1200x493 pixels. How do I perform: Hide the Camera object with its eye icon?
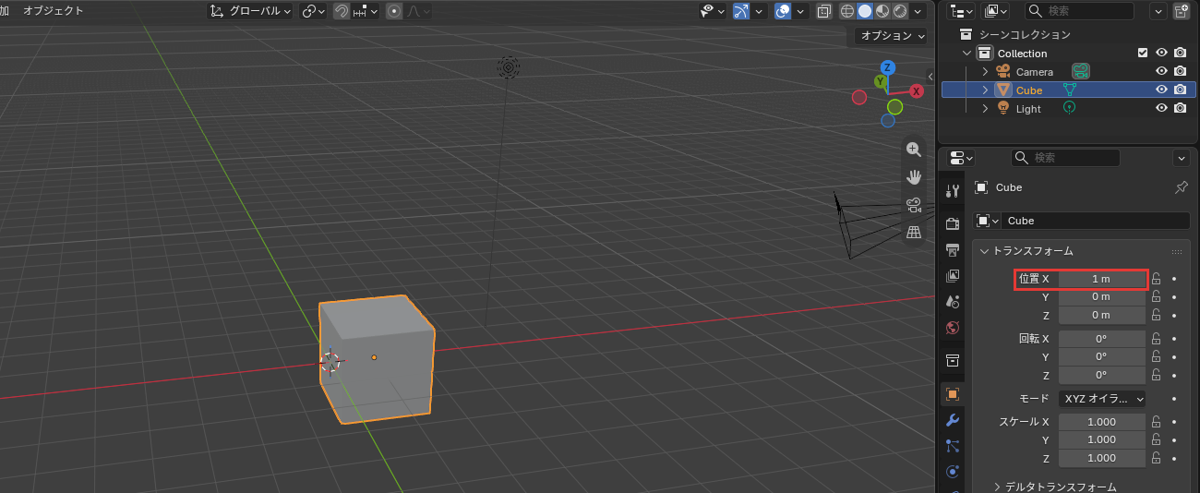pyautogui.click(x=1161, y=71)
